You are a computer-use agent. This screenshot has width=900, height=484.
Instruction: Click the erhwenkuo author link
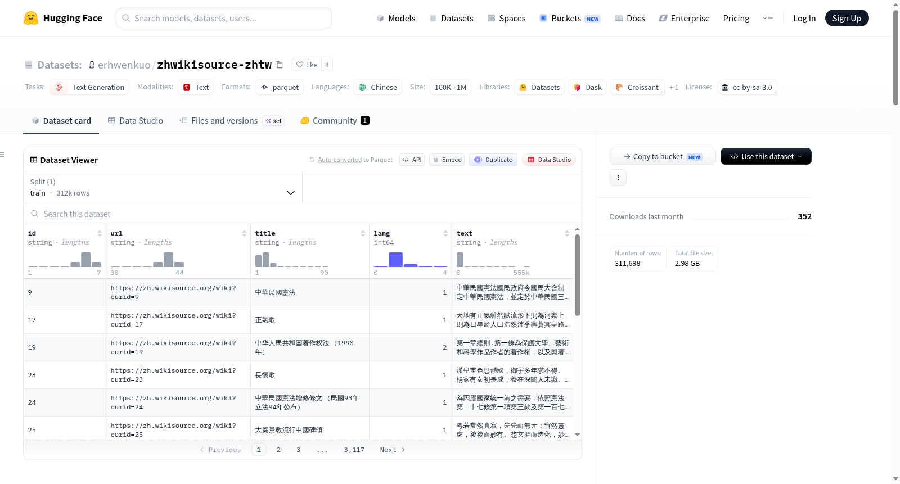(124, 65)
